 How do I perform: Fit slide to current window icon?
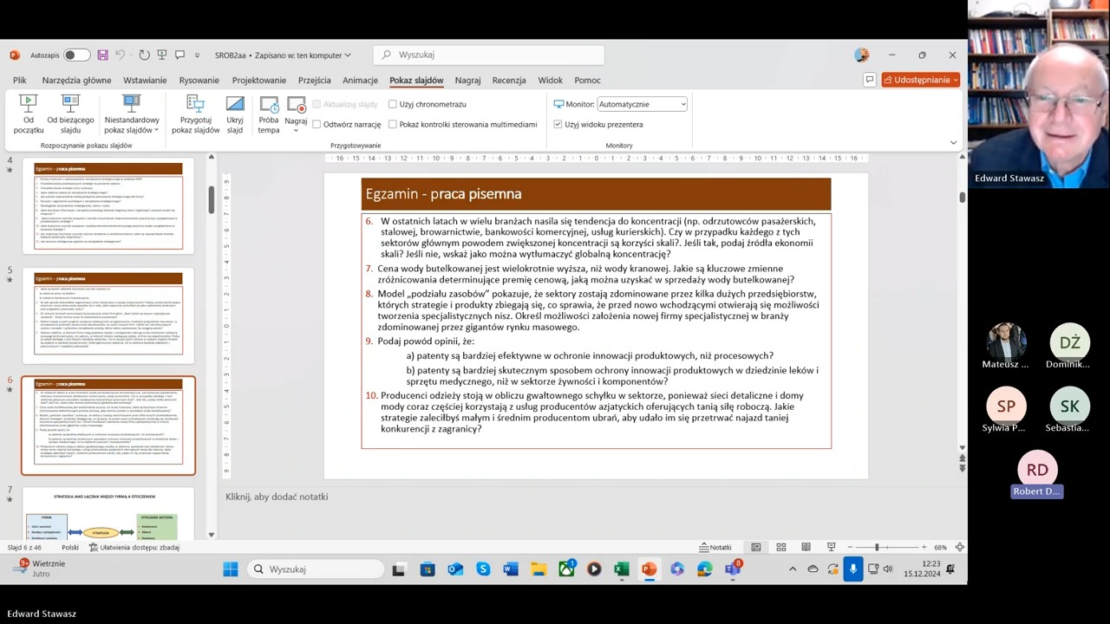(x=960, y=548)
